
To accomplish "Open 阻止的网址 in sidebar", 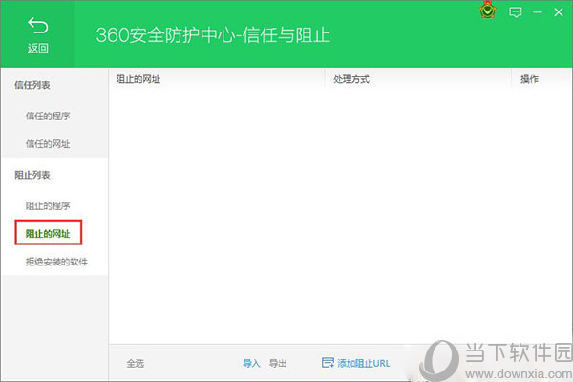I will pyautogui.click(x=48, y=234).
